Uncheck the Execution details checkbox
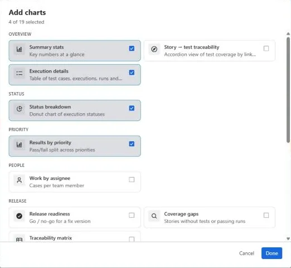This screenshot has width=291, height=268. (132, 73)
